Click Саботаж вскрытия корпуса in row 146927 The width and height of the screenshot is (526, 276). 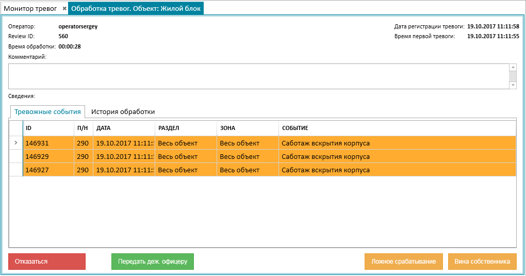tap(397, 170)
